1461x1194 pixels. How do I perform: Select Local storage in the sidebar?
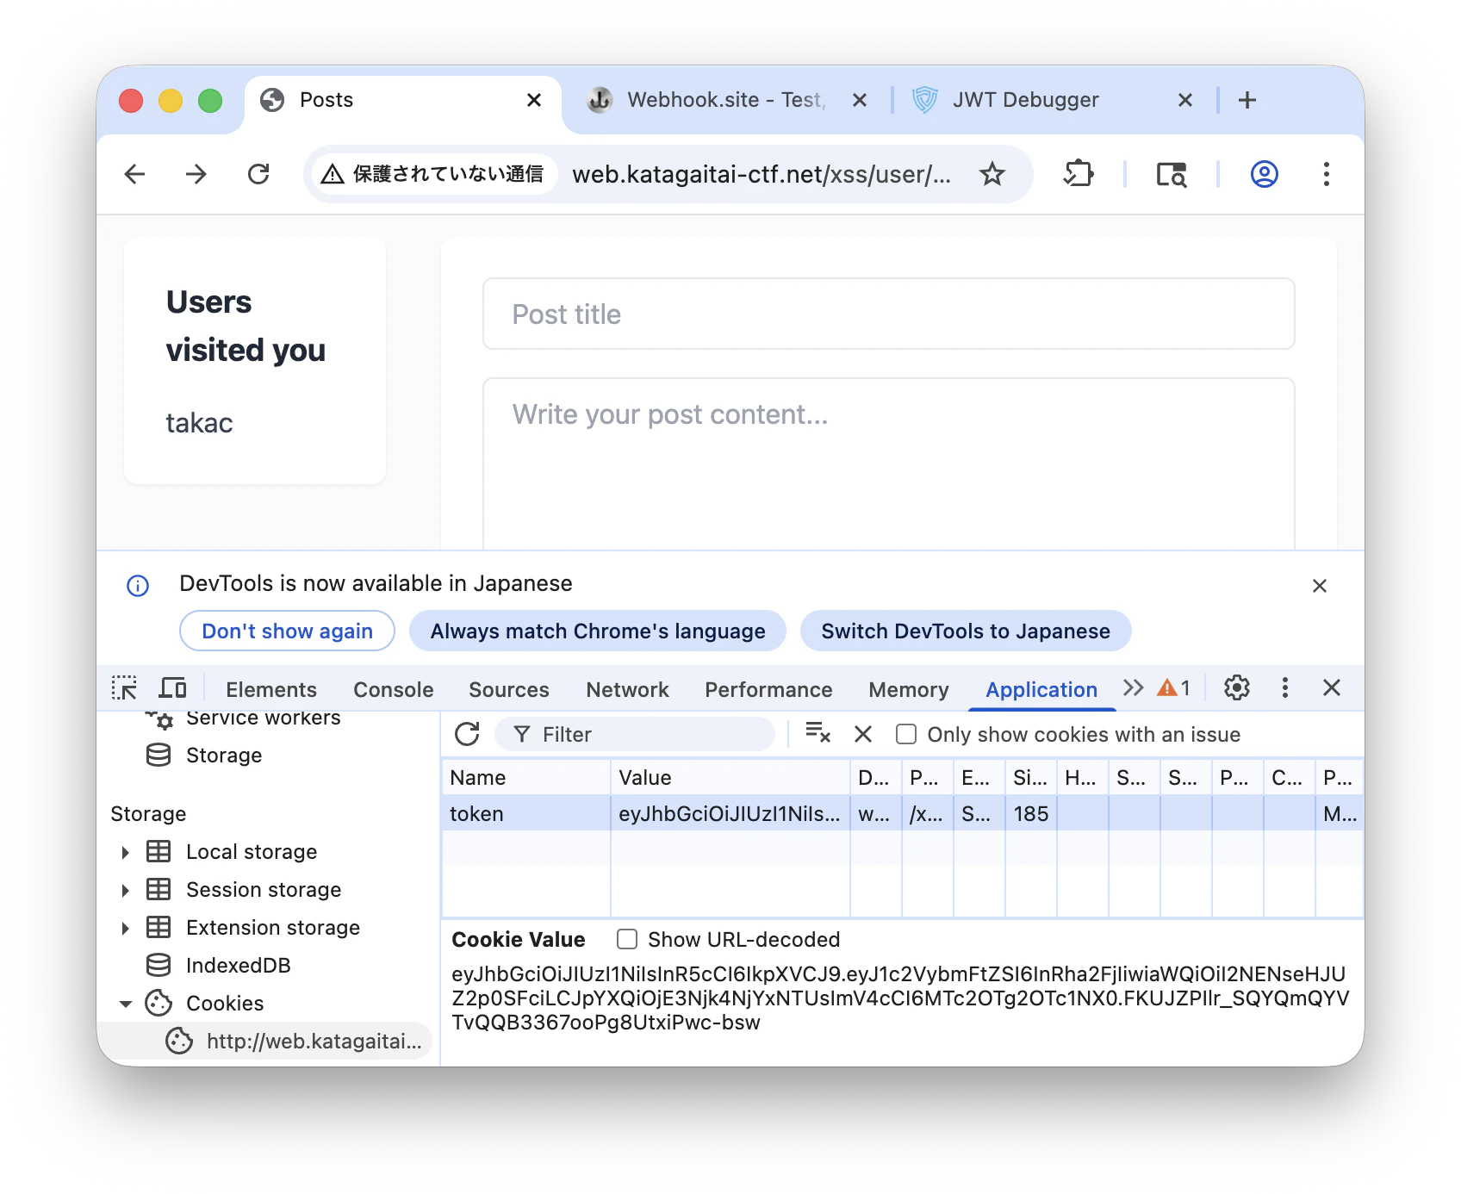point(252,852)
